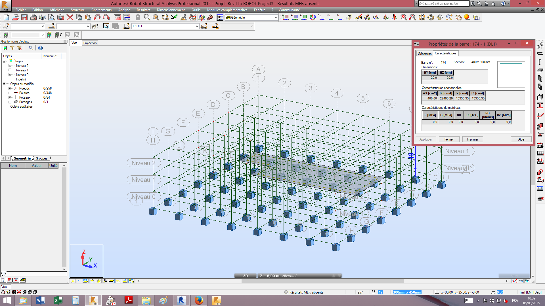Switch to Géometrie tab in properties dialog
545x306 pixels.
tap(425, 54)
